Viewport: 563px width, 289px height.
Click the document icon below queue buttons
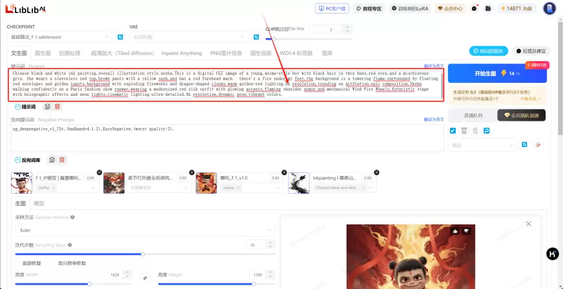click(x=475, y=131)
